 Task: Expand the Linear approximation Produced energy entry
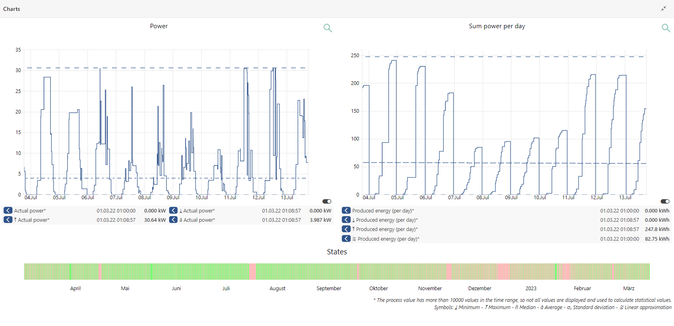tap(346, 239)
